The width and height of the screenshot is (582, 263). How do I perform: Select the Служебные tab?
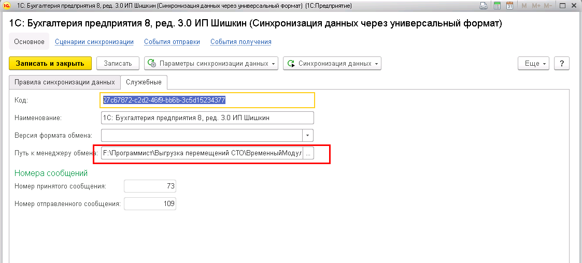point(144,82)
